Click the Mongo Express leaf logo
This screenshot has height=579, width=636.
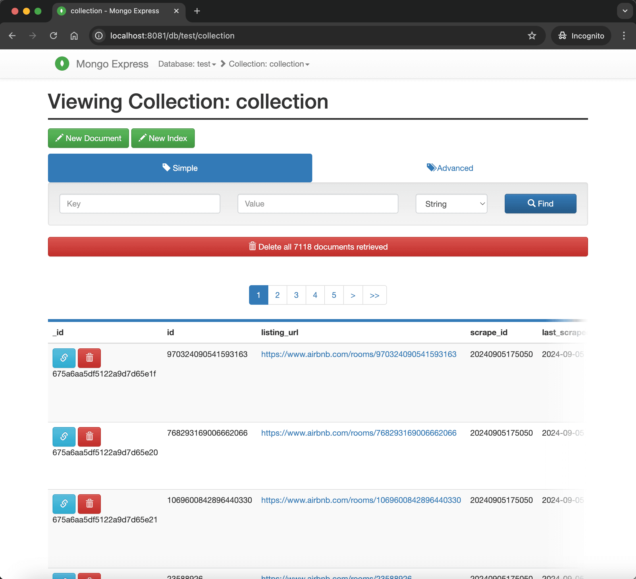point(62,64)
